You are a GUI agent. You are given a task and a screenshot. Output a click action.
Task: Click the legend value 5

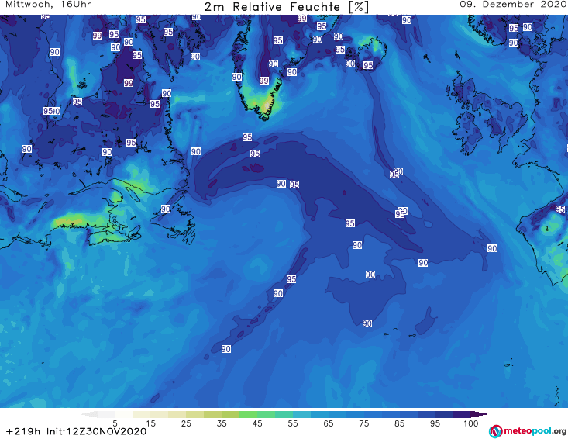coord(115,423)
